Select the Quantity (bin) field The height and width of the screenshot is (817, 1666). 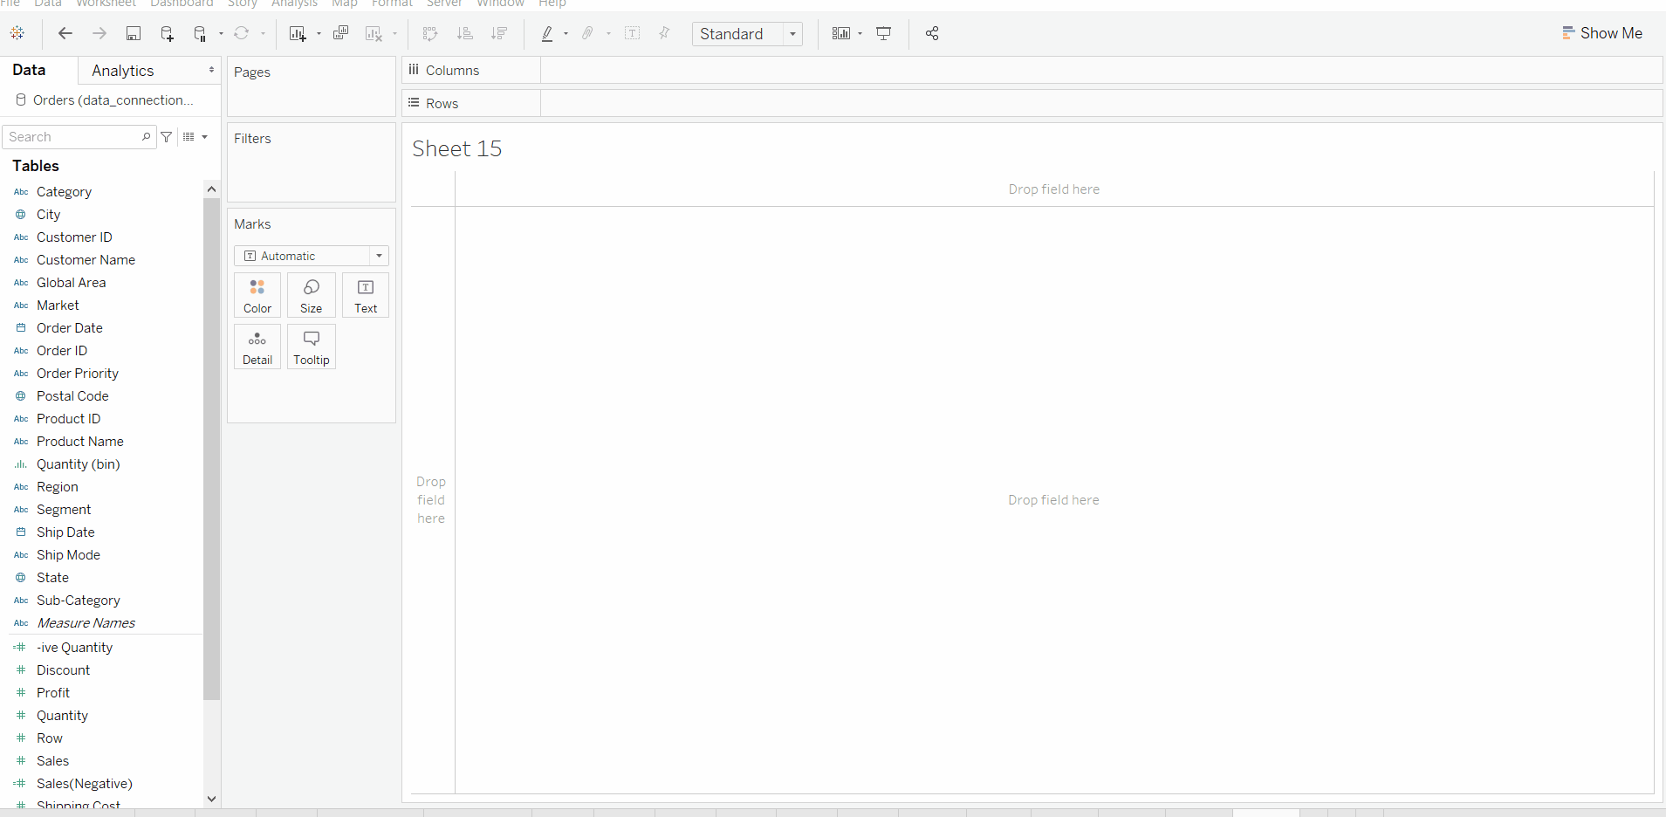(79, 464)
